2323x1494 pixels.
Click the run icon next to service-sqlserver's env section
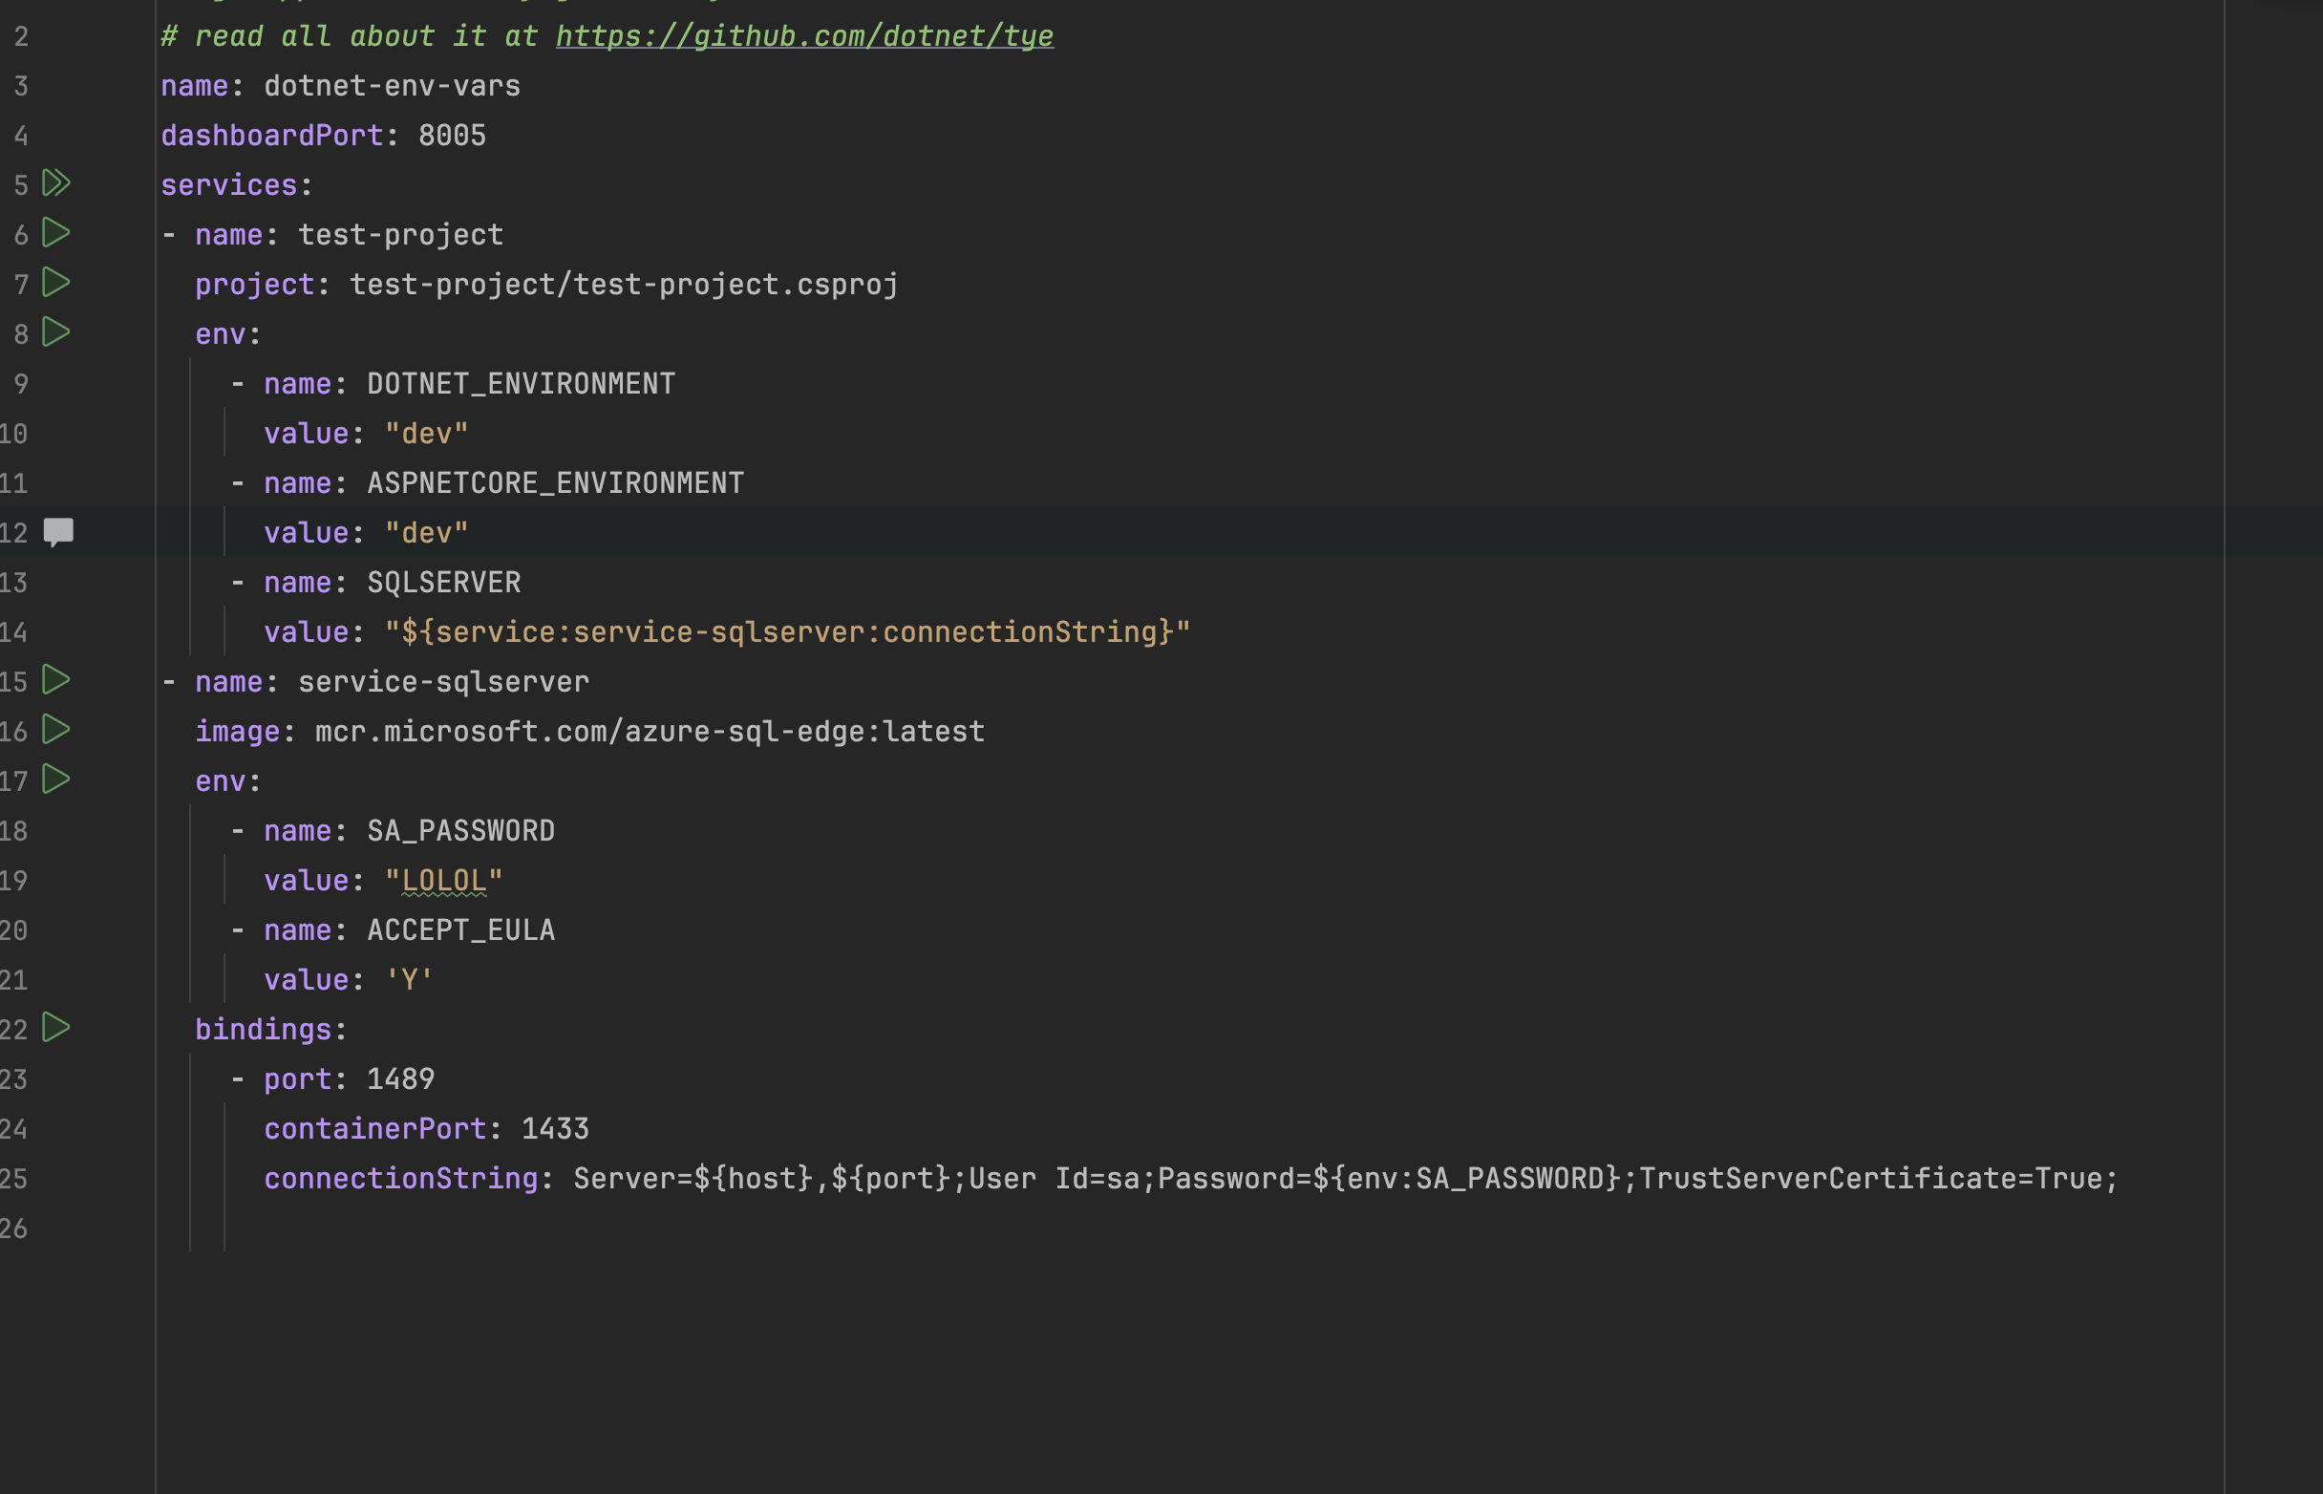pos(55,780)
